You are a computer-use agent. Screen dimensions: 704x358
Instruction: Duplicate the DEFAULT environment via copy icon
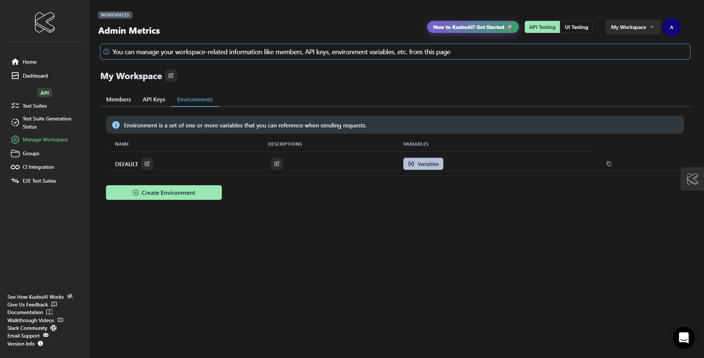tap(609, 164)
